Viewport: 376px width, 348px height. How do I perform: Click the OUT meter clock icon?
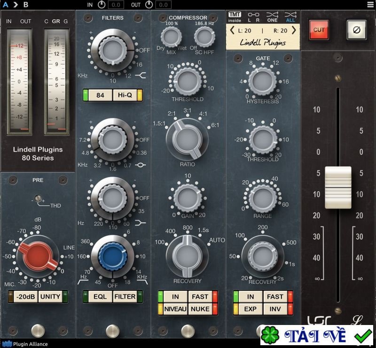click(x=149, y=6)
